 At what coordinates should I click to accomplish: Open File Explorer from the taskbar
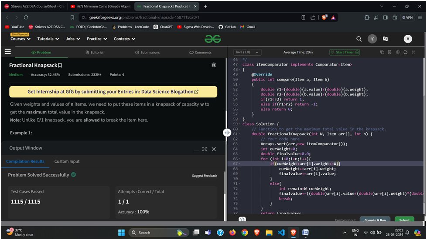coord(269,233)
